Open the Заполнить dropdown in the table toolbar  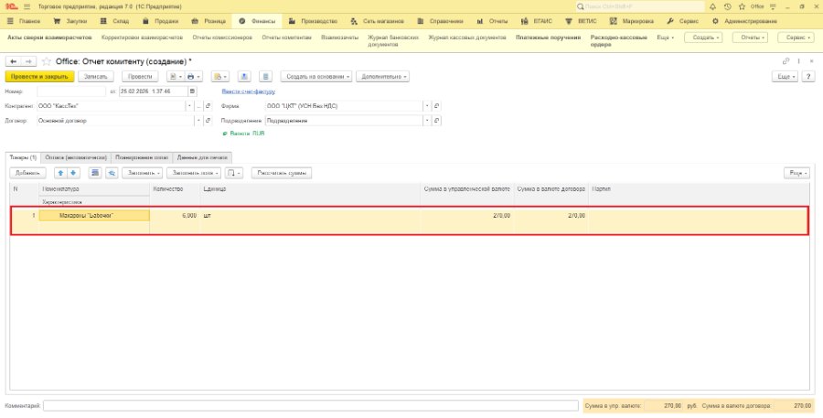coord(143,173)
